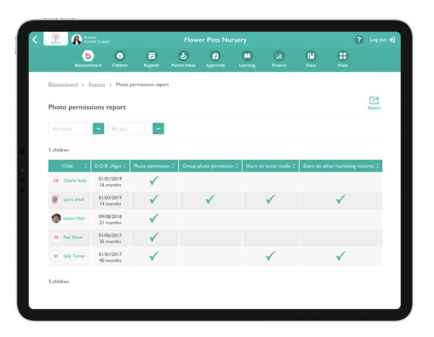
Task: Open Danielle Cropley's profile picture
Action: [76, 39]
